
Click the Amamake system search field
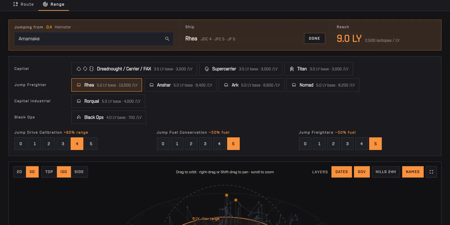(94, 39)
